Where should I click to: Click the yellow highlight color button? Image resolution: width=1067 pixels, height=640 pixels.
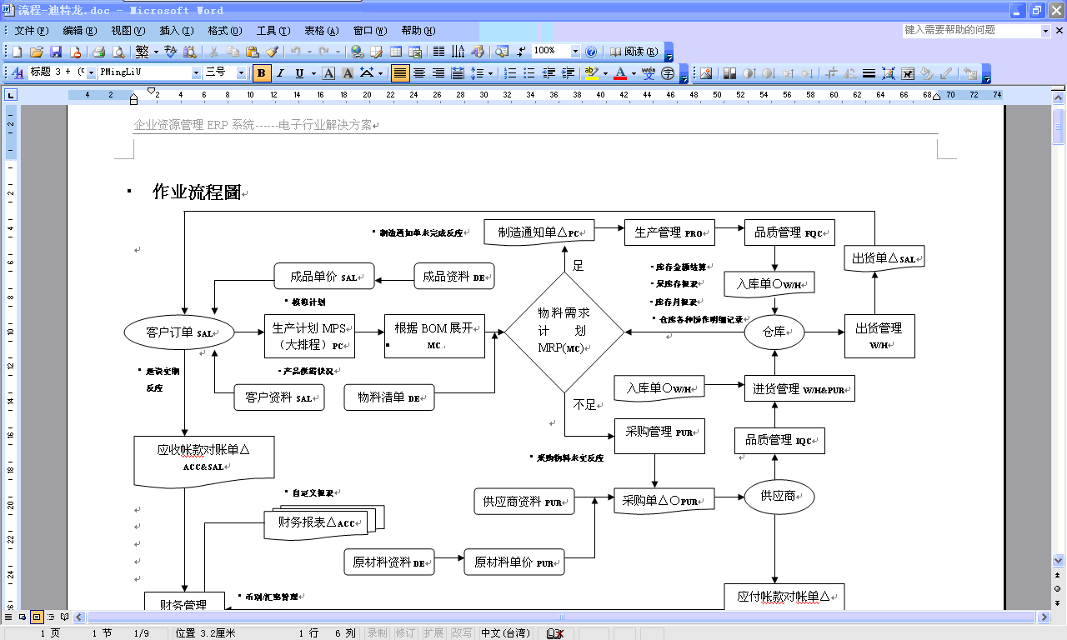pyautogui.click(x=591, y=73)
